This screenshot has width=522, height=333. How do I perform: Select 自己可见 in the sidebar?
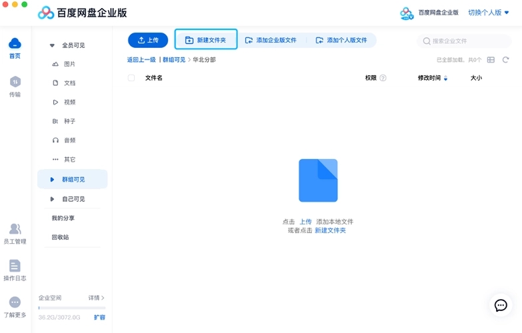tap(72, 199)
